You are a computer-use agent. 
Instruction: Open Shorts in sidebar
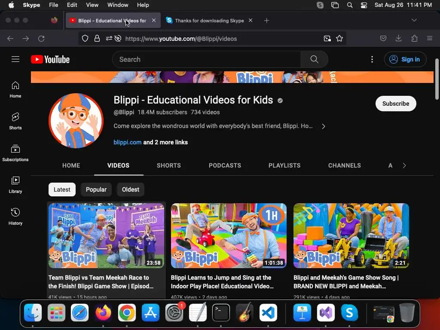(x=15, y=122)
